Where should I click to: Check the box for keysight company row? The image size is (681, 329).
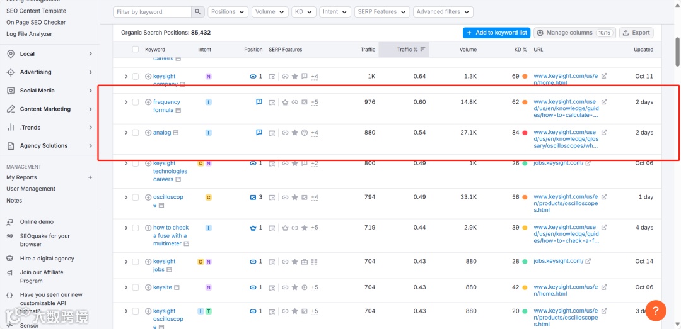(136, 76)
